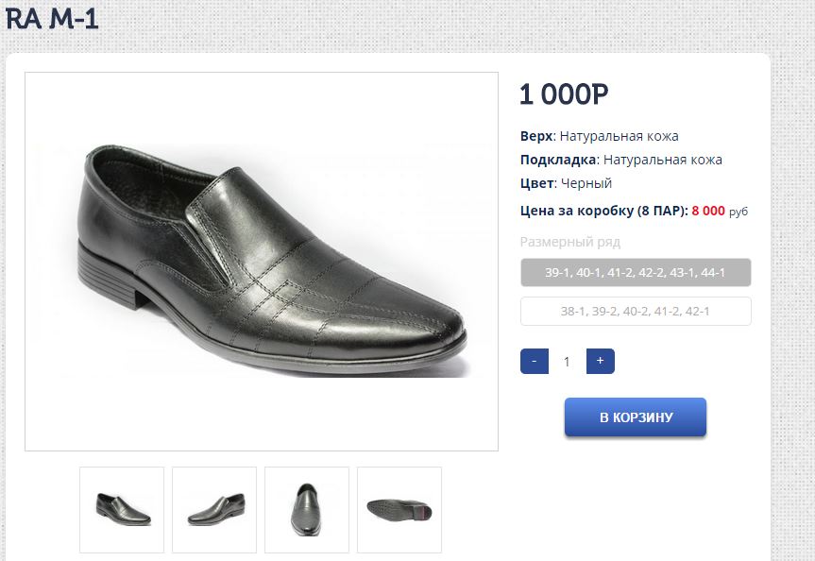Click the small руб currency label
The image size is (815, 561).
click(x=739, y=212)
